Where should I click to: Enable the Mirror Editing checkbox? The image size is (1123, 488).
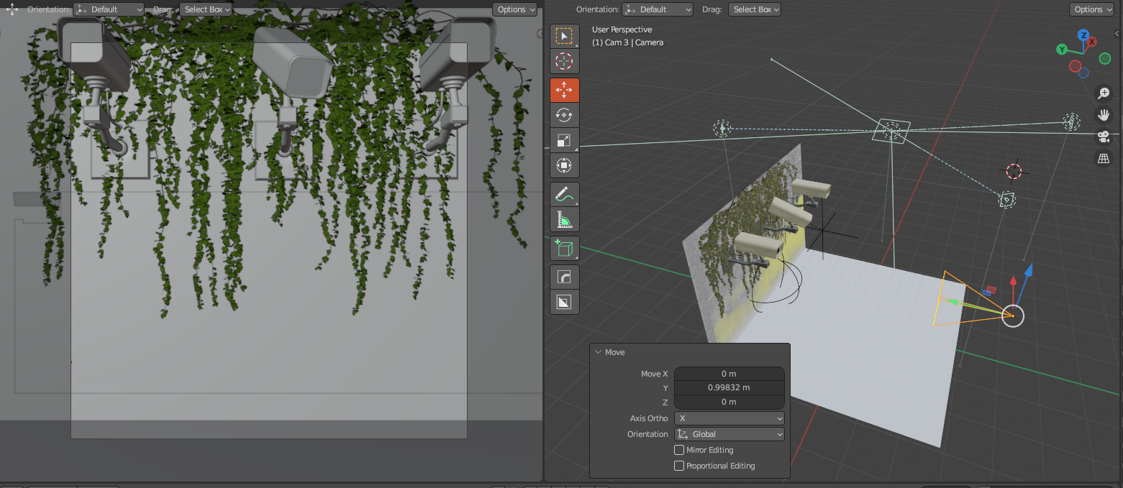678,450
